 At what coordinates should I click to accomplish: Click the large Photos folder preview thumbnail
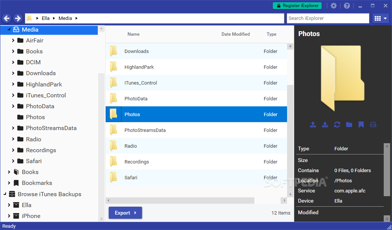pyautogui.click(x=342, y=78)
